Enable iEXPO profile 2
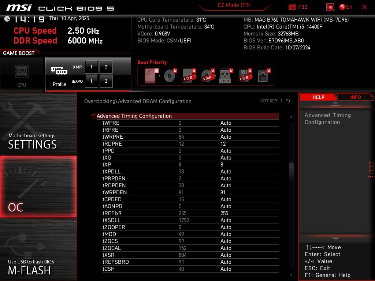This screenshot has width=375, height=281. tap(106, 81)
